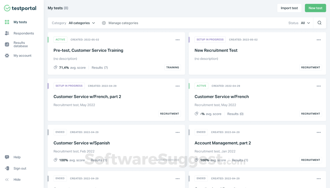This screenshot has width=330, height=188.
Task: Create a New test
Action: (x=315, y=8)
